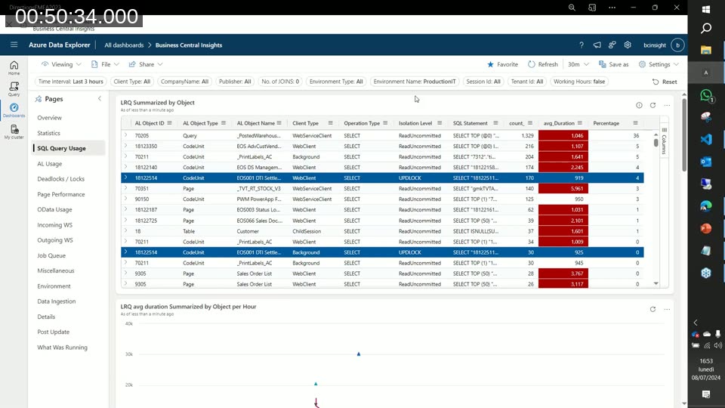Viewport: 725px width, 408px height.
Task: Refresh LRQ Summarized by Object tile
Action: point(652,106)
